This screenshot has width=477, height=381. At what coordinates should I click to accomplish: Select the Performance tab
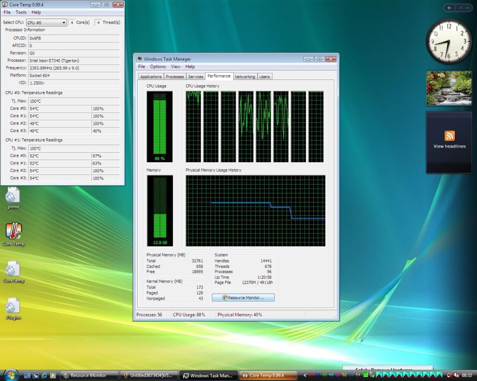(219, 76)
